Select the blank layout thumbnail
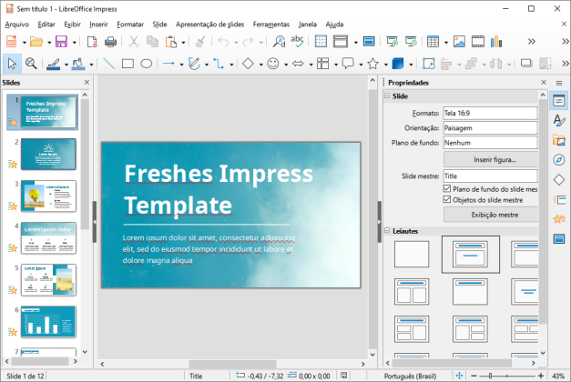 [412, 254]
